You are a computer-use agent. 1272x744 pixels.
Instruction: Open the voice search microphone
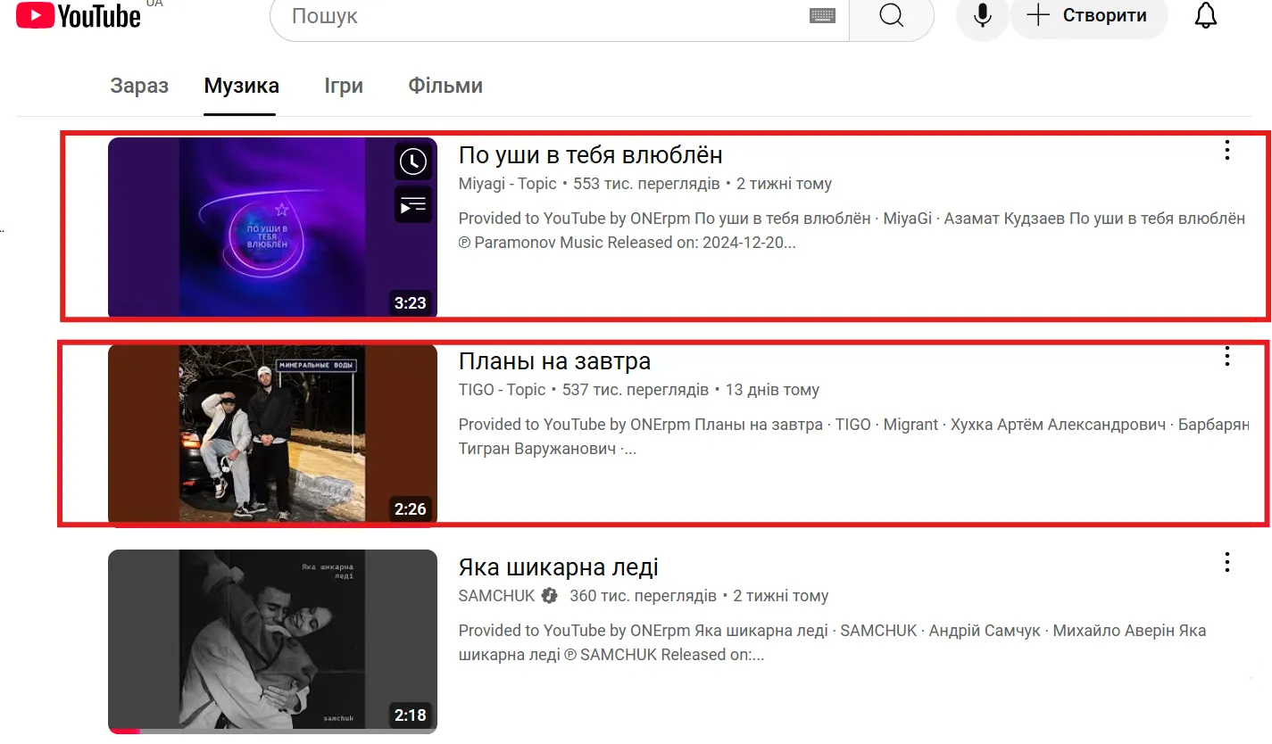[981, 15]
